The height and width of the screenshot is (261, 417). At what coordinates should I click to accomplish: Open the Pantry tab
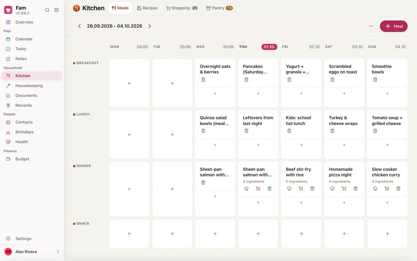pyautogui.click(x=220, y=8)
